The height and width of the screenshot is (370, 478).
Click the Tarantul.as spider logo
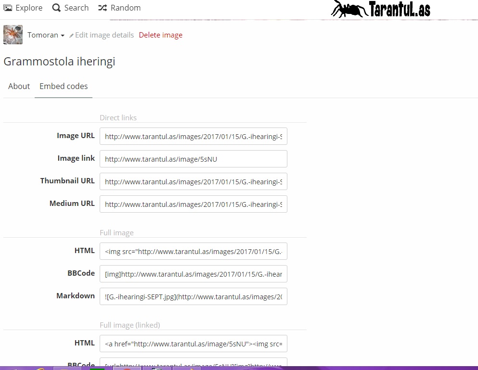click(x=380, y=9)
